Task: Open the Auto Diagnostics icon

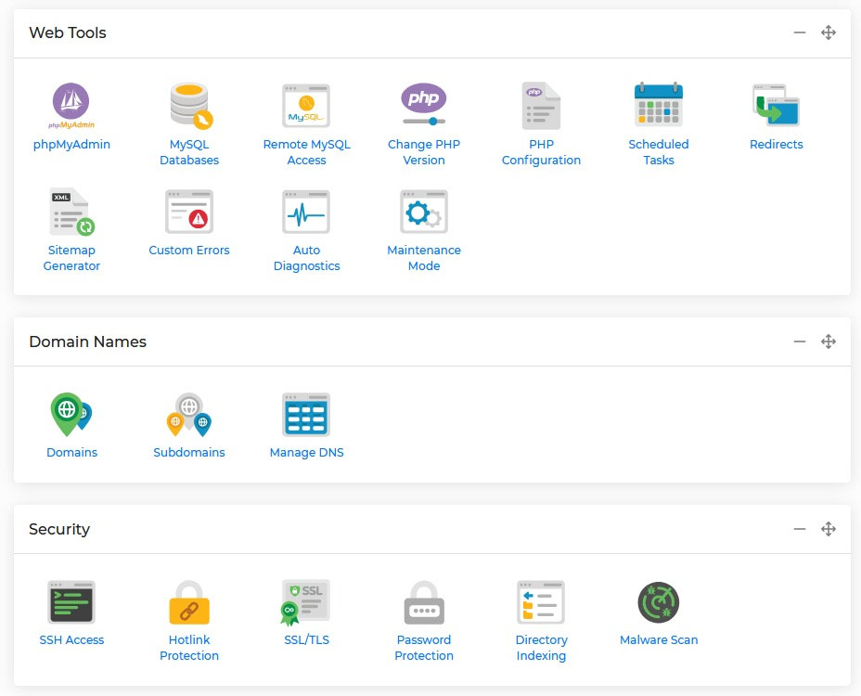Action: click(306, 212)
